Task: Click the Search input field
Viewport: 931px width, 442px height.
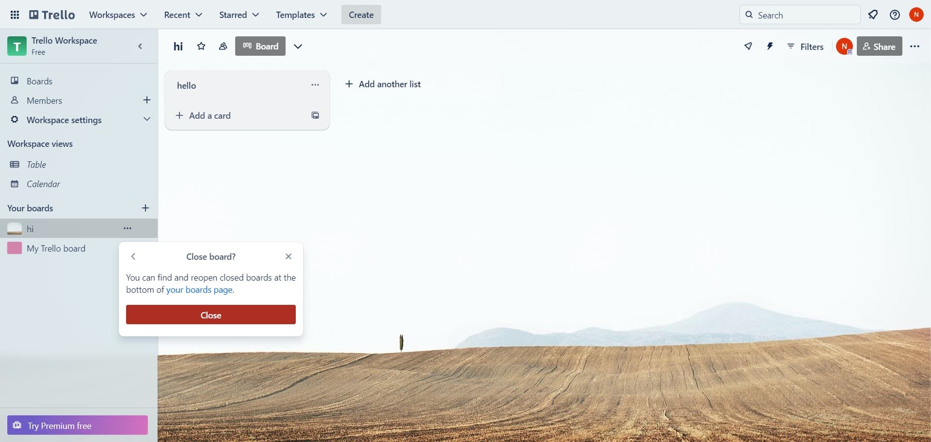Action: pyautogui.click(x=800, y=15)
